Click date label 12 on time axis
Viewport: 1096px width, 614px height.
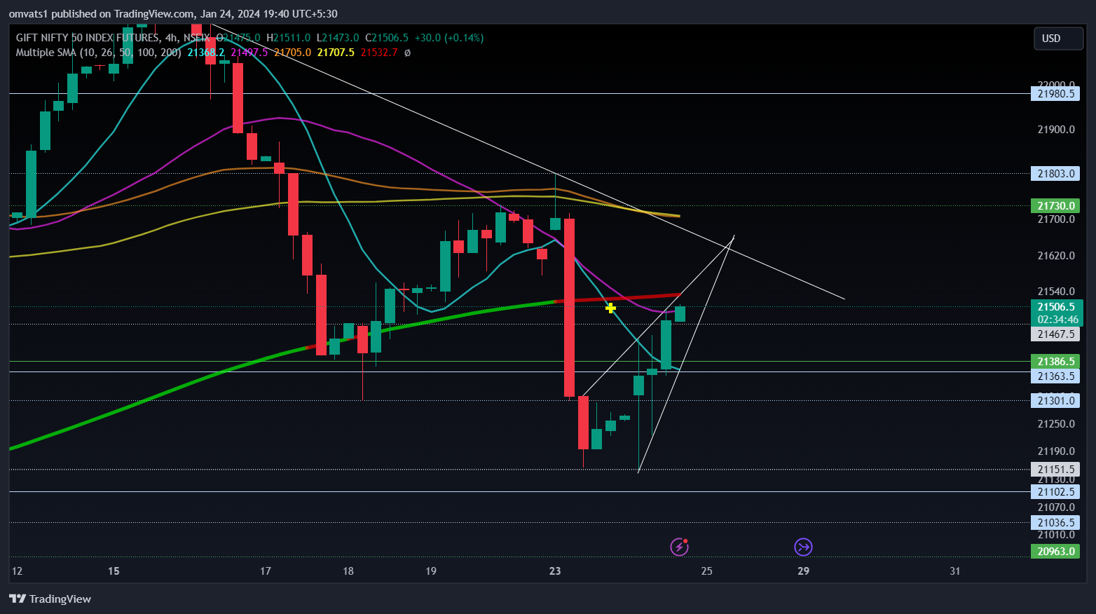point(17,571)
